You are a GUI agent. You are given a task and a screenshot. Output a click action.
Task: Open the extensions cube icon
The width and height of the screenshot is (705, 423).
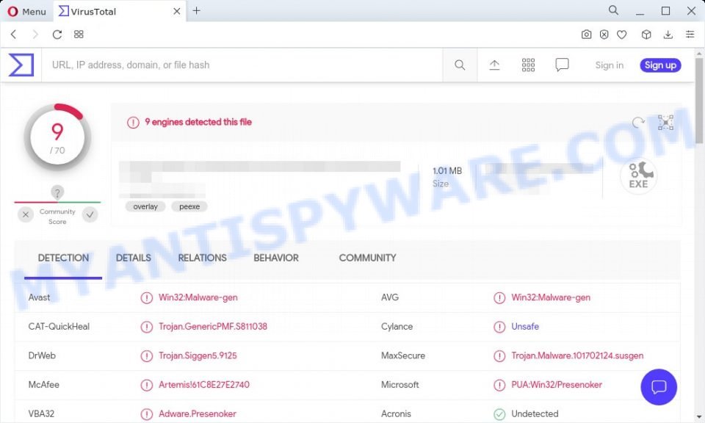646,35
